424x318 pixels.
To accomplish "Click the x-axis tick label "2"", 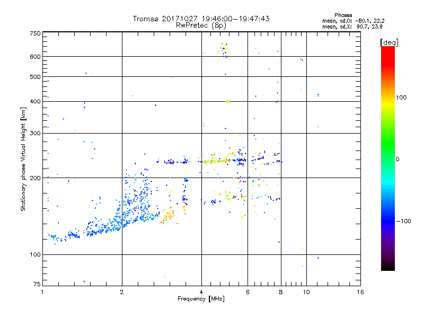I will pos(122,292).
